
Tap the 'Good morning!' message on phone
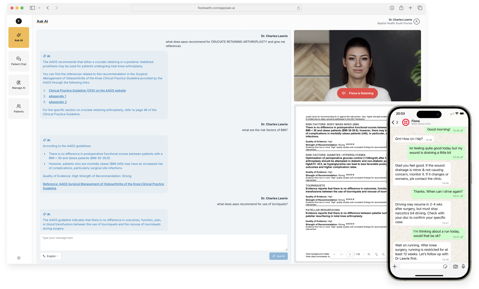pyautogui.click(x=445, y=130)
